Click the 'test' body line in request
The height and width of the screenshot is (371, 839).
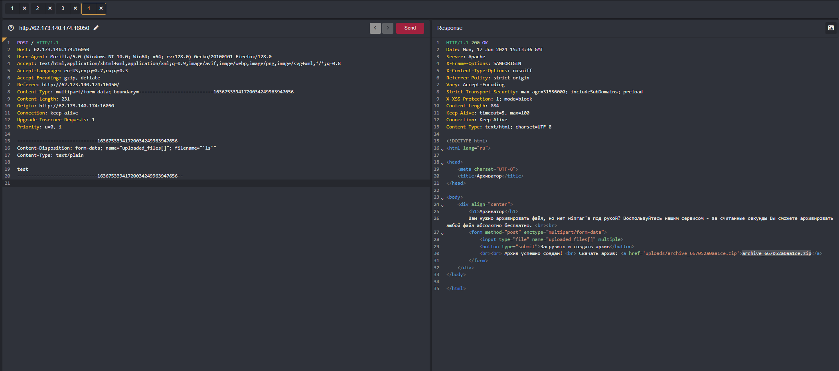pyautogui.click(x=23, y=169)
